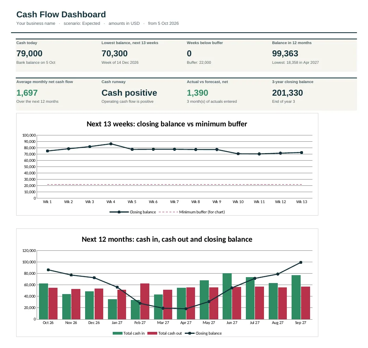368x348 pixels.
Task: Click the Sep 27 red cash-out bar
Action: (x=305, y=303)
